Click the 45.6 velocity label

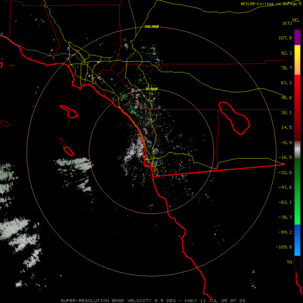click(x=287, y=98)
